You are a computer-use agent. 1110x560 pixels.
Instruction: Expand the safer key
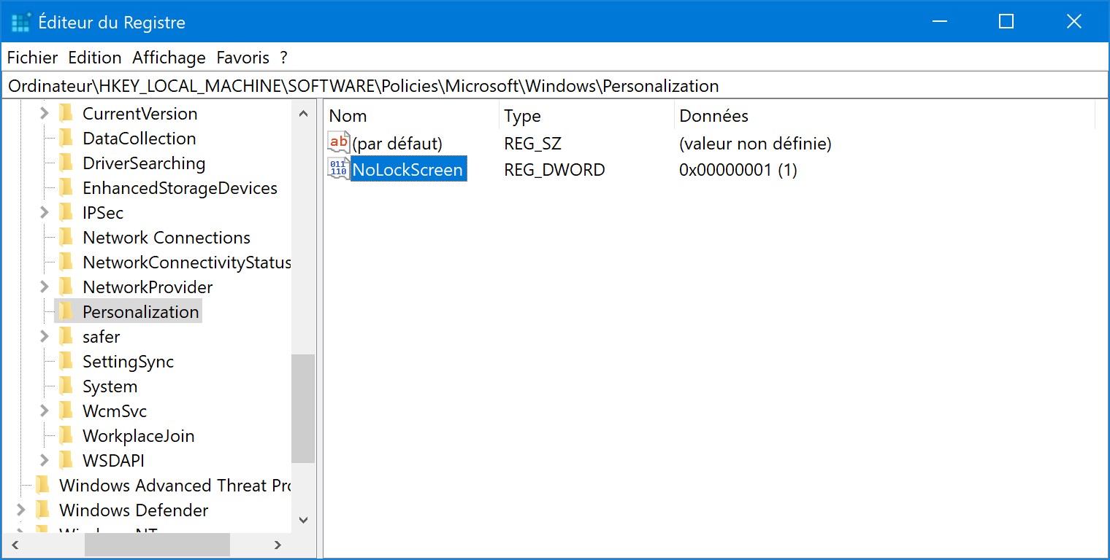pyautogui.click(x=45, y=337)
